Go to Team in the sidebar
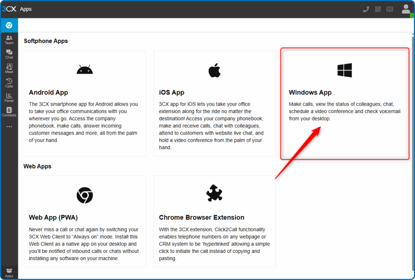The width and height of the screenshot is (415, 280). pos(9,40)
